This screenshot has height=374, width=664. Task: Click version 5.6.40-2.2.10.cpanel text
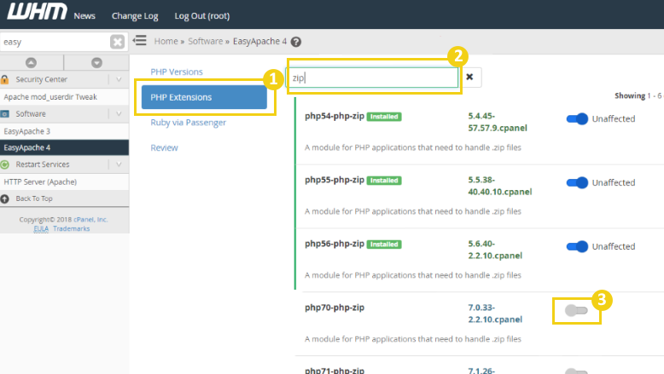click(x=495, y=250)
